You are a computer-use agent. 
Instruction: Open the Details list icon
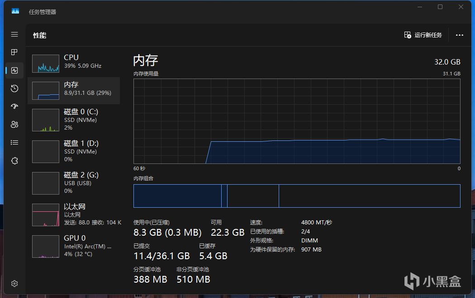14,142
